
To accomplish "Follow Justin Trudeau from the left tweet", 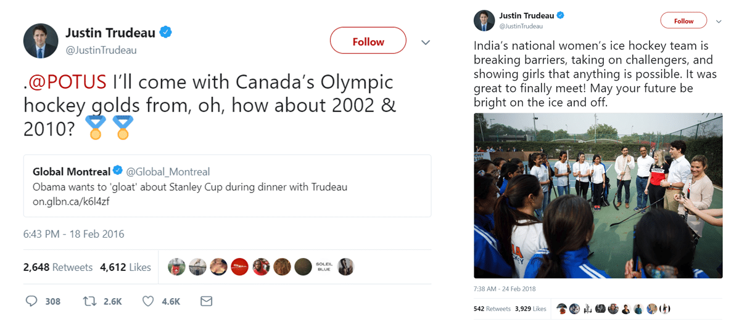I will click(368, 41).
